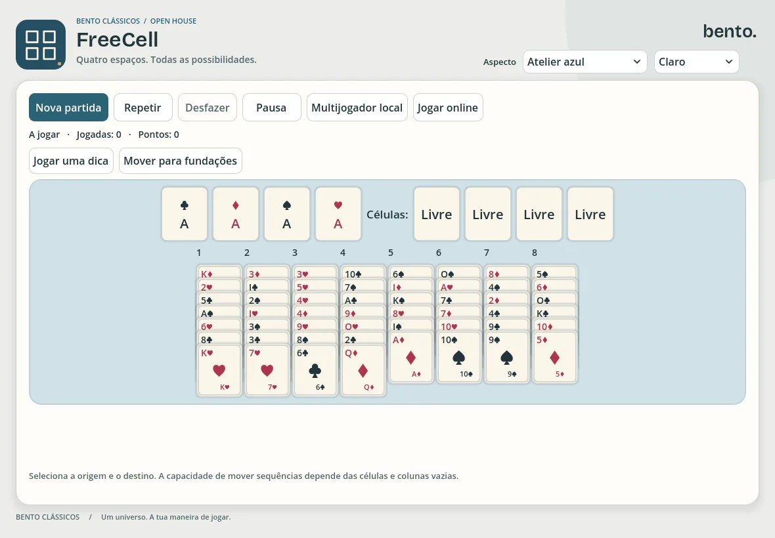Viewport: 775px width, 538px height.
Task: Click the bento. brand logo
Action: pos(730,31)
